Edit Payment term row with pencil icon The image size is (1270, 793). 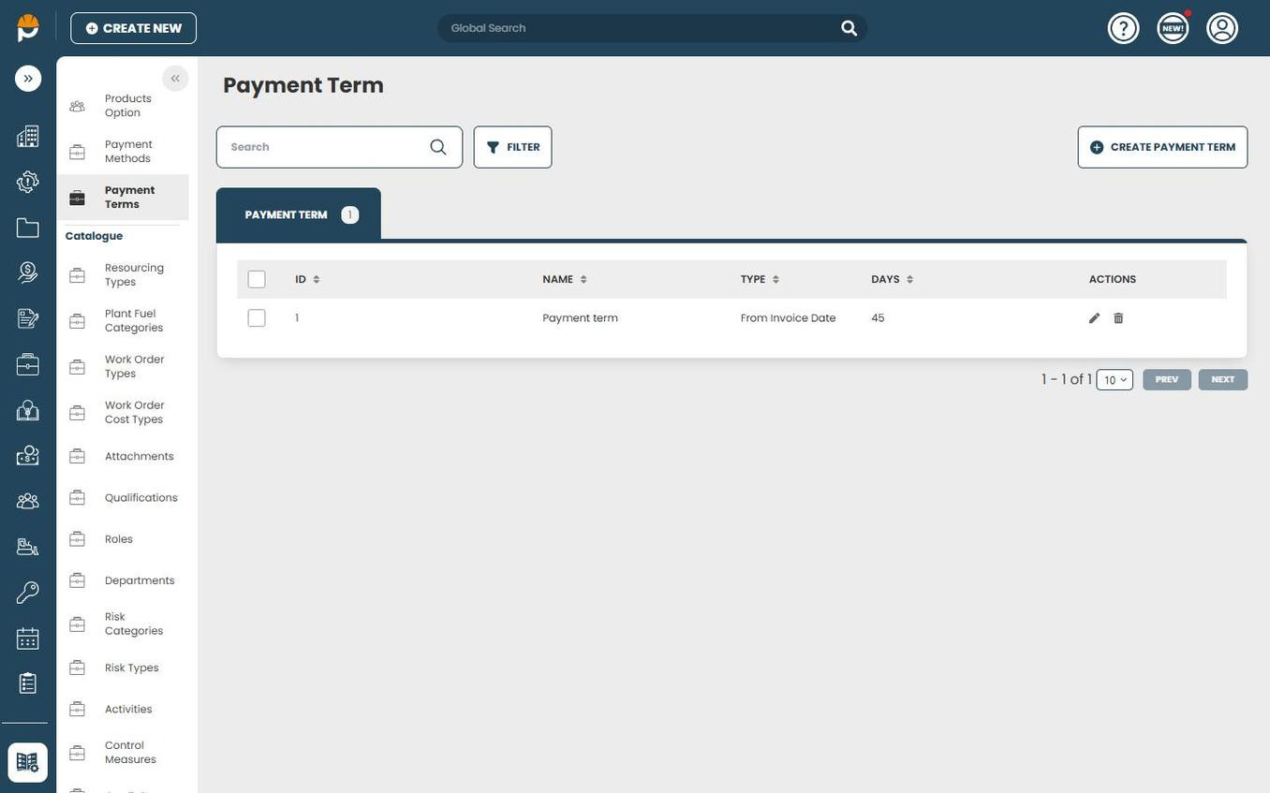[1094, 318]
